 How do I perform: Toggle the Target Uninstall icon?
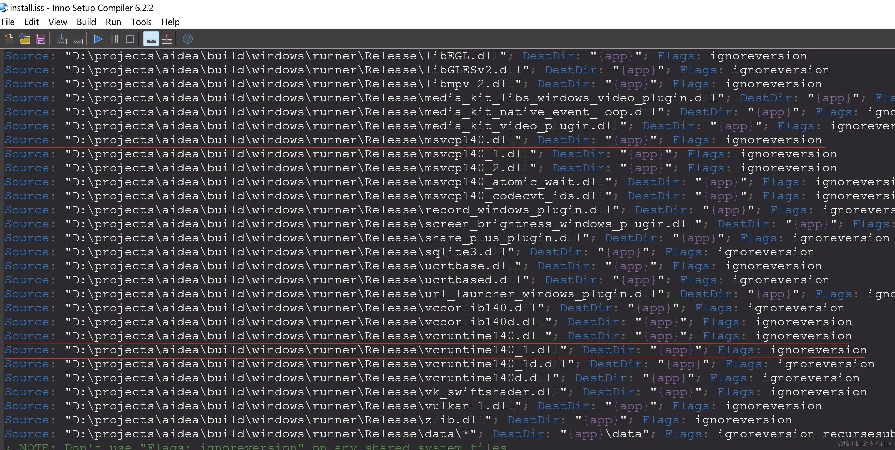(x=167, y=39)
